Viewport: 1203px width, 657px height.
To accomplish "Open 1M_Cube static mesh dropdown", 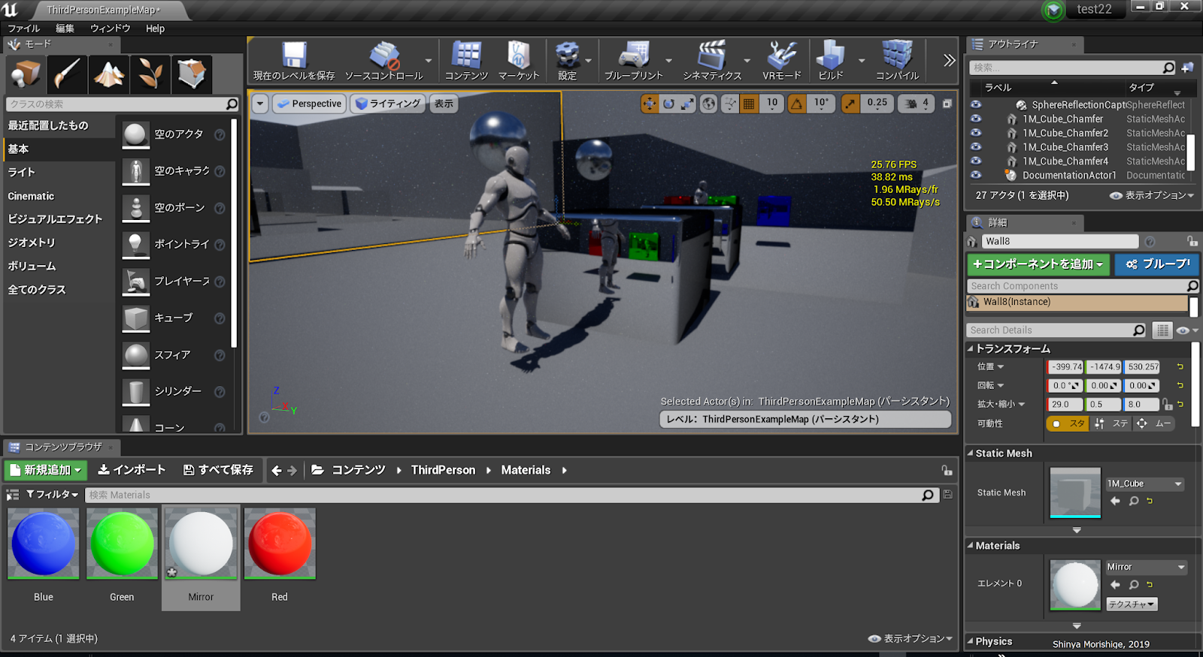I will tap(1145, 484).
